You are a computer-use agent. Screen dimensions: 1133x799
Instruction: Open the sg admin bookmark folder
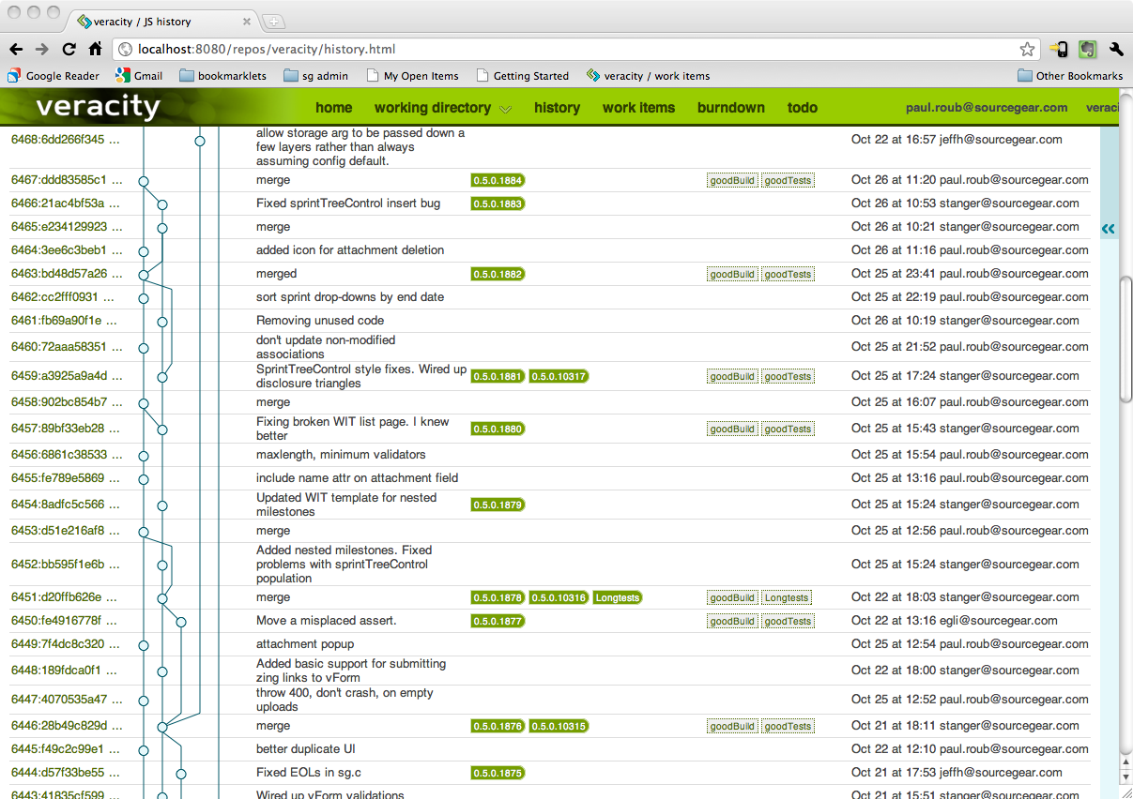coord(315,76)
